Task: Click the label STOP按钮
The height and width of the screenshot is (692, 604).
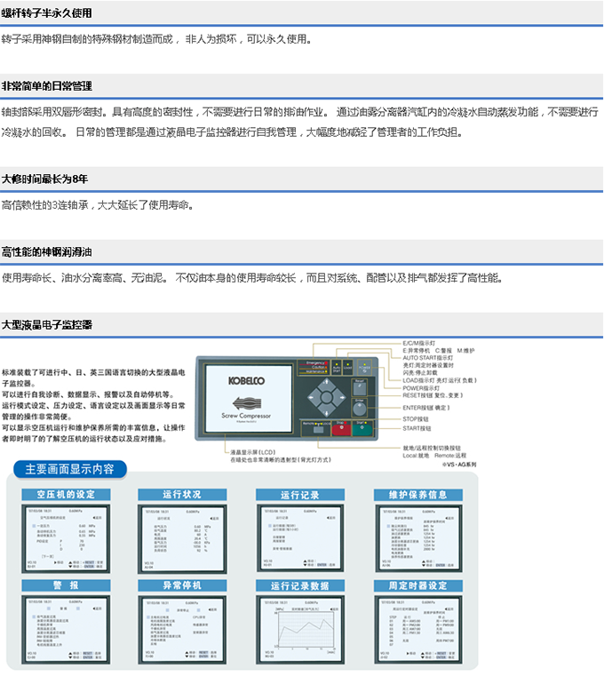Action: pos(416,419)
